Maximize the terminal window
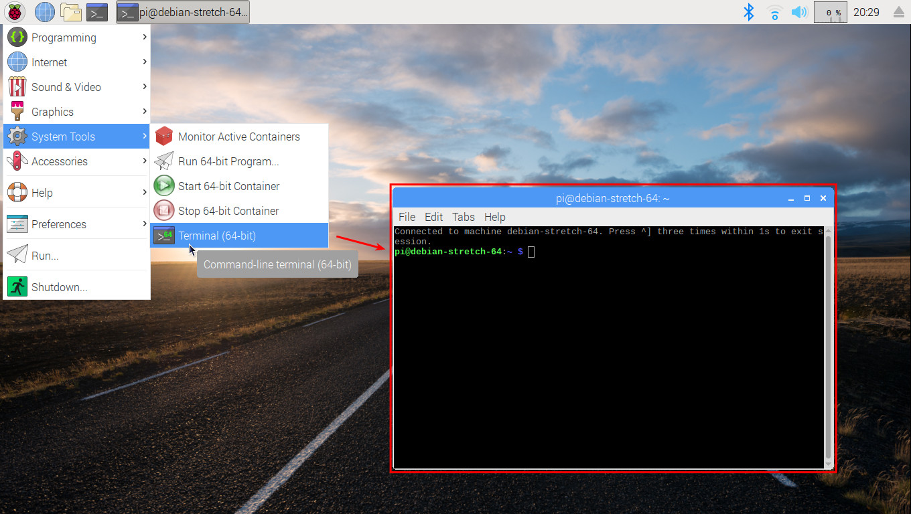911x514 pixels. (807, 198)
